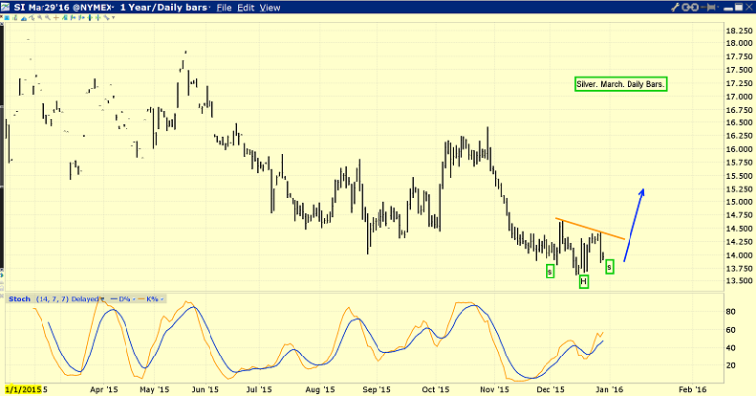Click the (14, 7, 7) stochastic parameters

50,298
